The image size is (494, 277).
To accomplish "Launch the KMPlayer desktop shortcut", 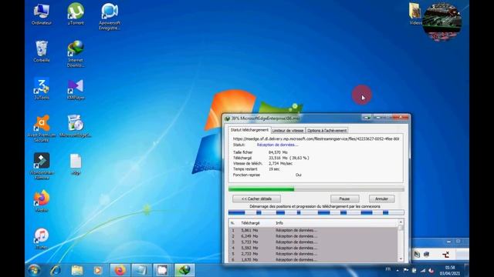I will click(76, 88).
